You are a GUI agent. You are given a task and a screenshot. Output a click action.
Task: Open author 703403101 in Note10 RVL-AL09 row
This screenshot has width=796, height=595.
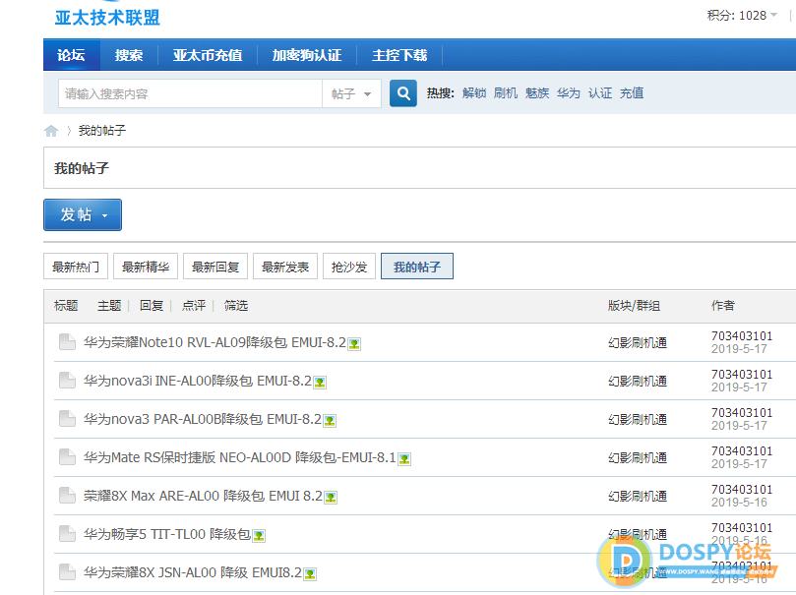point(742,335)
